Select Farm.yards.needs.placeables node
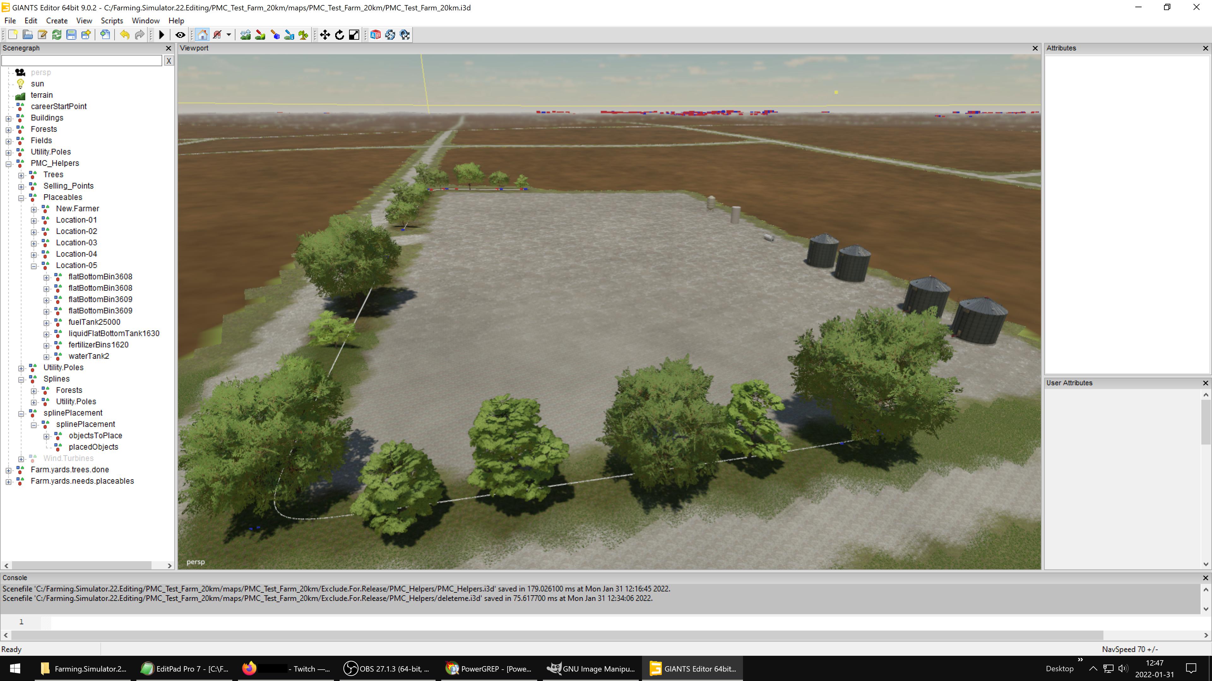 coord(82,481)
